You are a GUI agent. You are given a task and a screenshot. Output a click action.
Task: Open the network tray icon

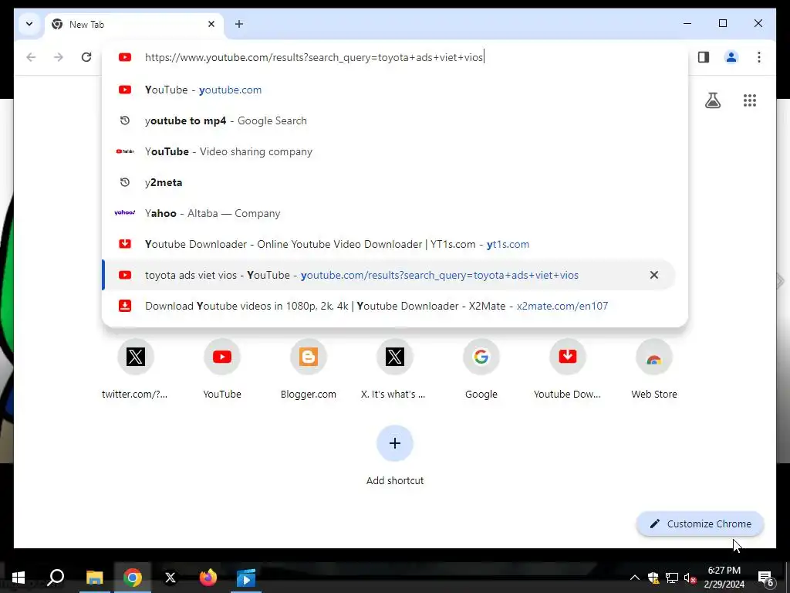click(x=672, y=578)
